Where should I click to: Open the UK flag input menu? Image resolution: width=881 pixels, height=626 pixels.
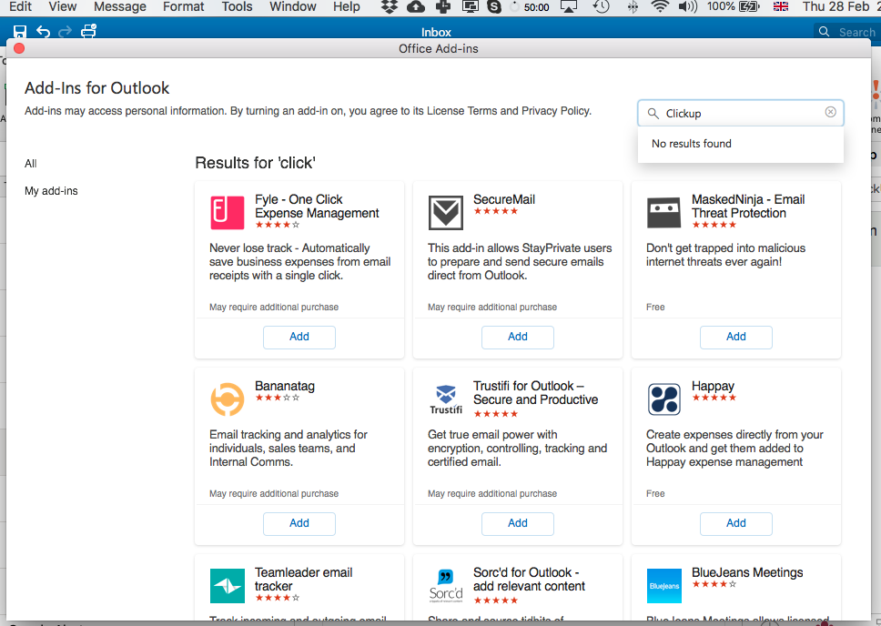click(x=780, y=6)
